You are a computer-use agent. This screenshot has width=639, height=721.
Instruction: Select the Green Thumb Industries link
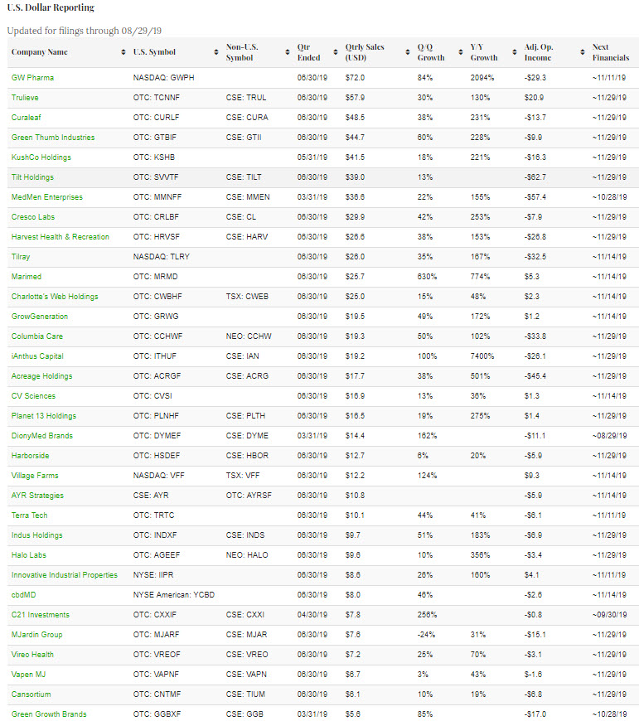tap(53, 138)
